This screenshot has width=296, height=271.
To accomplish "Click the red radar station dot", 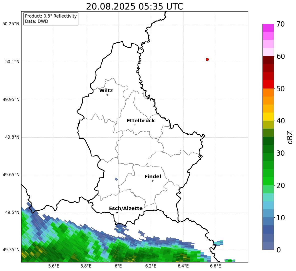I will click(207, 59).
